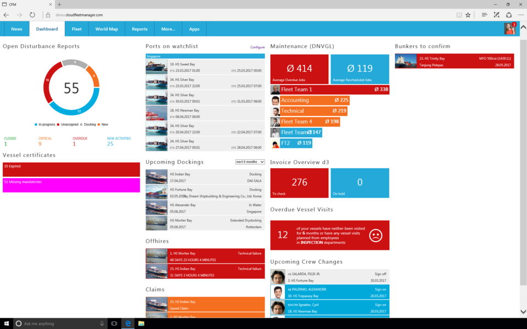Open the user profile avatar with notification badge
This screenshot has height=329, width=527.
(x=510, y=29)
